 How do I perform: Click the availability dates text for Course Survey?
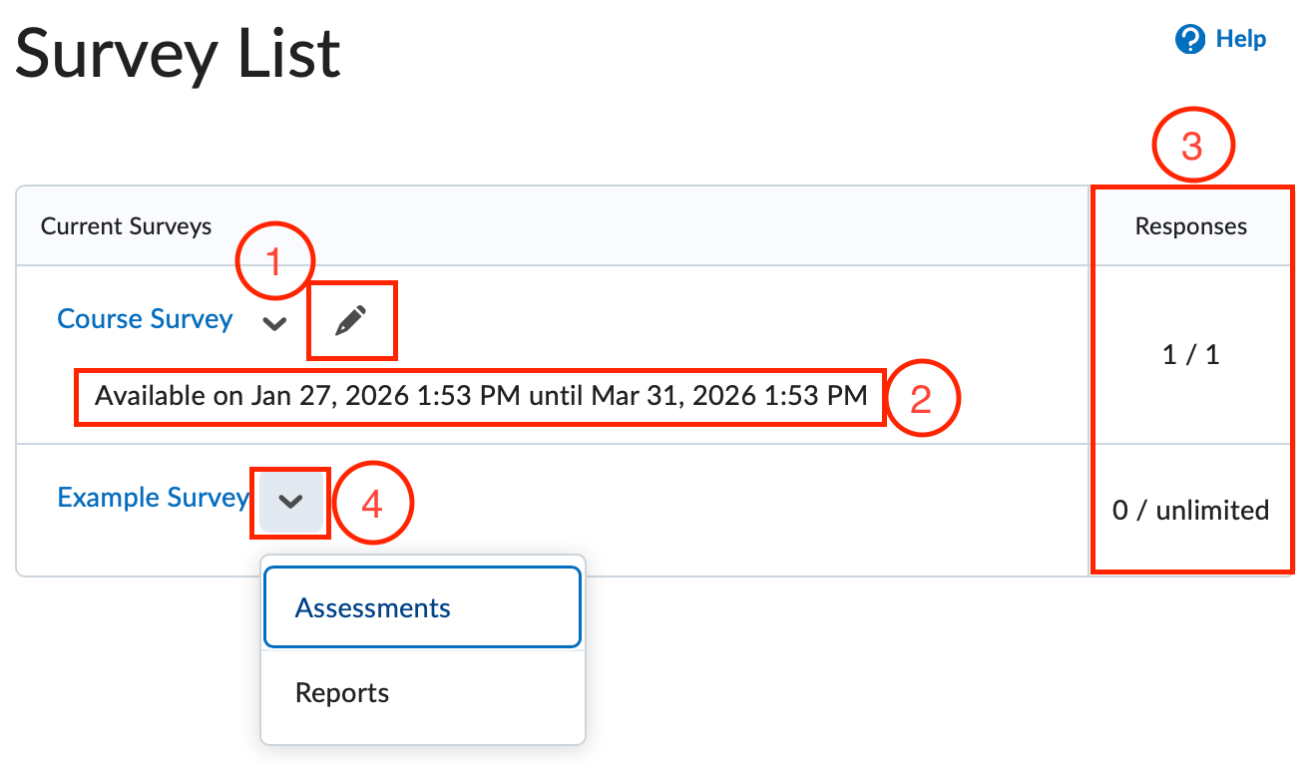pyautogui.click(x=479, y=395)
